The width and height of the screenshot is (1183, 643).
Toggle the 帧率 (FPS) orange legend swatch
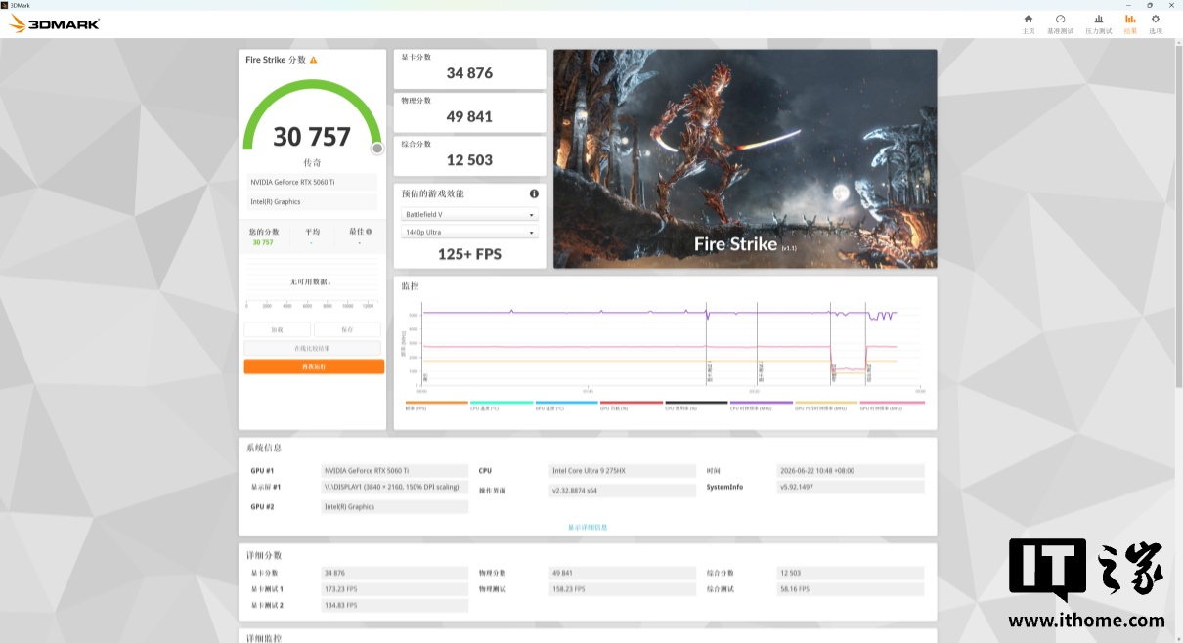[x=436, y=402]
